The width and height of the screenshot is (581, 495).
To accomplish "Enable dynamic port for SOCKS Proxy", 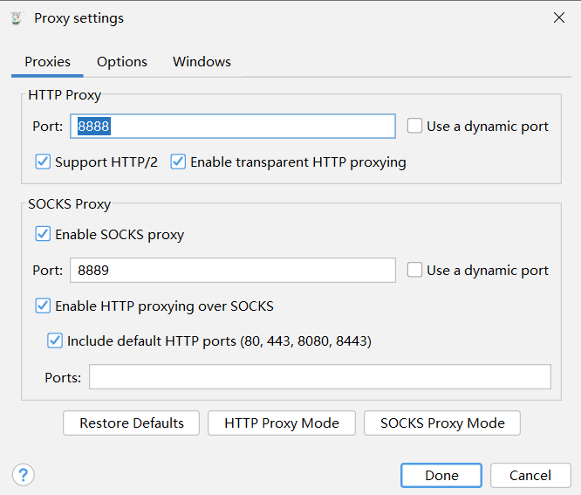I will point(414,271).
